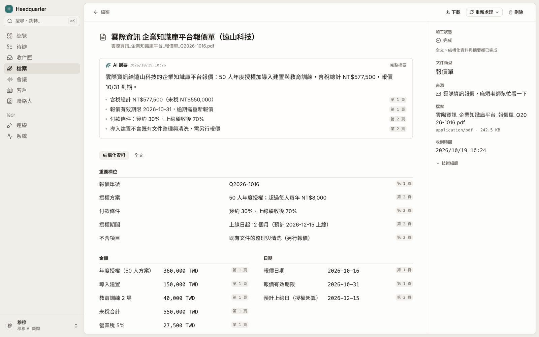Open 客戶 building icon in sidebar
The width and height of the screenshot is (539, 337).
(10, 90)
